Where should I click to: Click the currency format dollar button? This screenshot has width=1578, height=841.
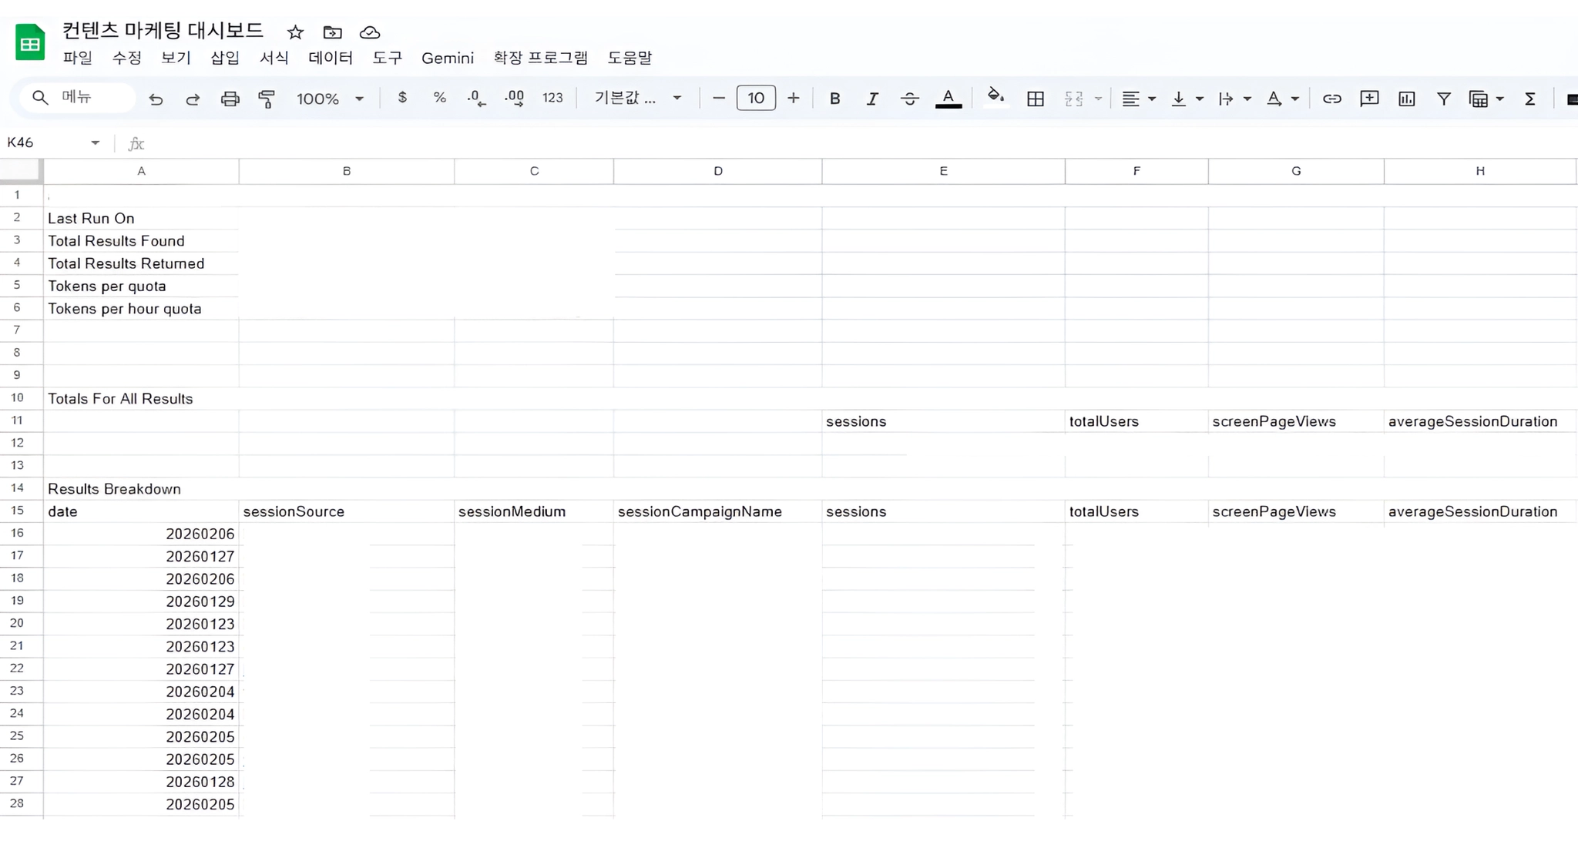click(x=402, y=98)
